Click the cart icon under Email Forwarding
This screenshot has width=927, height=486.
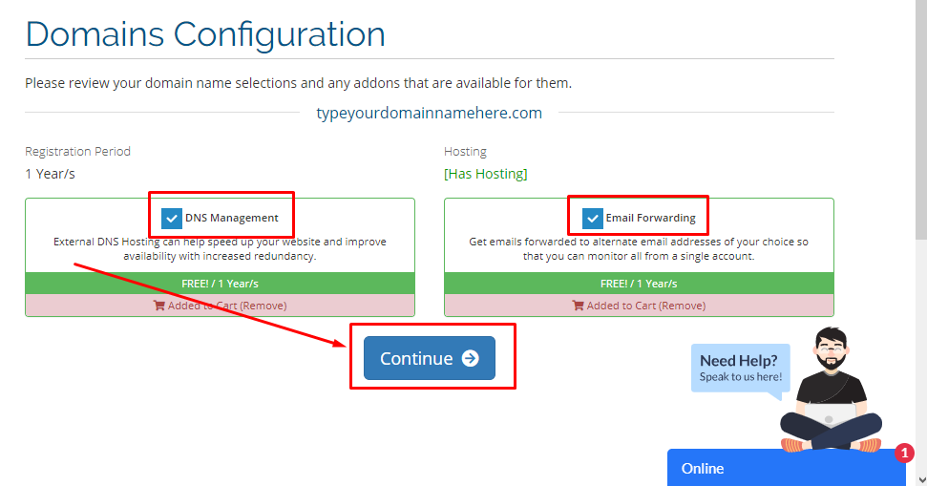[578, 306]
